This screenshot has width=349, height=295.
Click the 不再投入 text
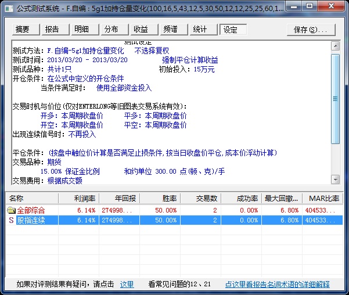tap(82, 134)
